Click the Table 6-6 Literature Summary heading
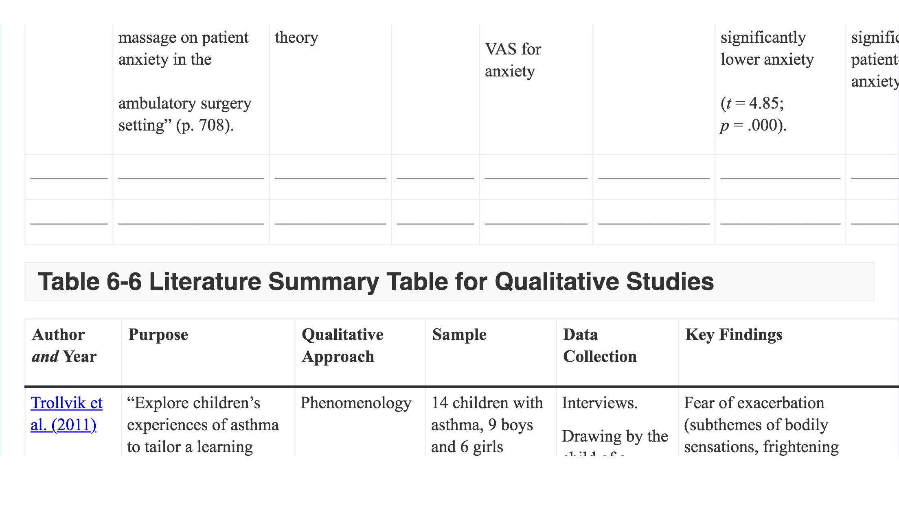 tap(376, 281)
